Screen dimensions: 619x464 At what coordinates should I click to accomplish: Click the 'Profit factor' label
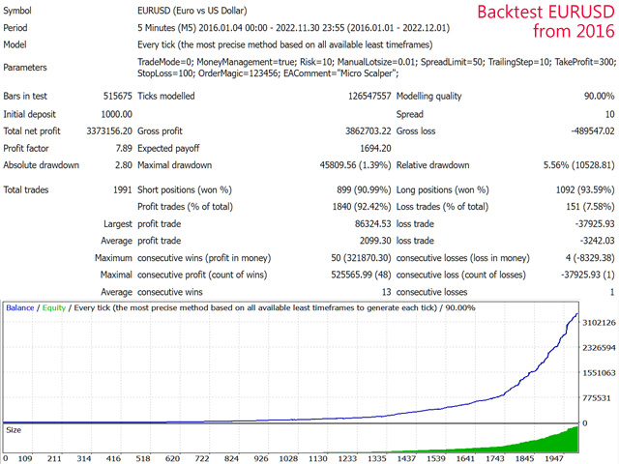(x=26, y=148)
